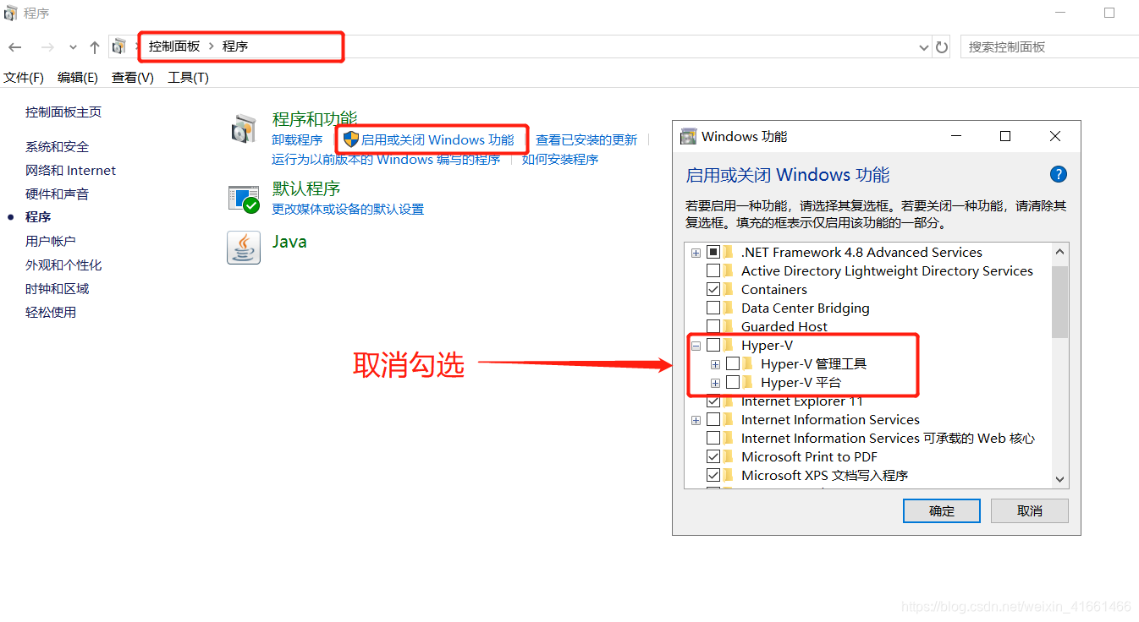This screenshot has width=1139, height=622.
Task: Check the Guarded Host checkbox
Action: pos(713,327)
